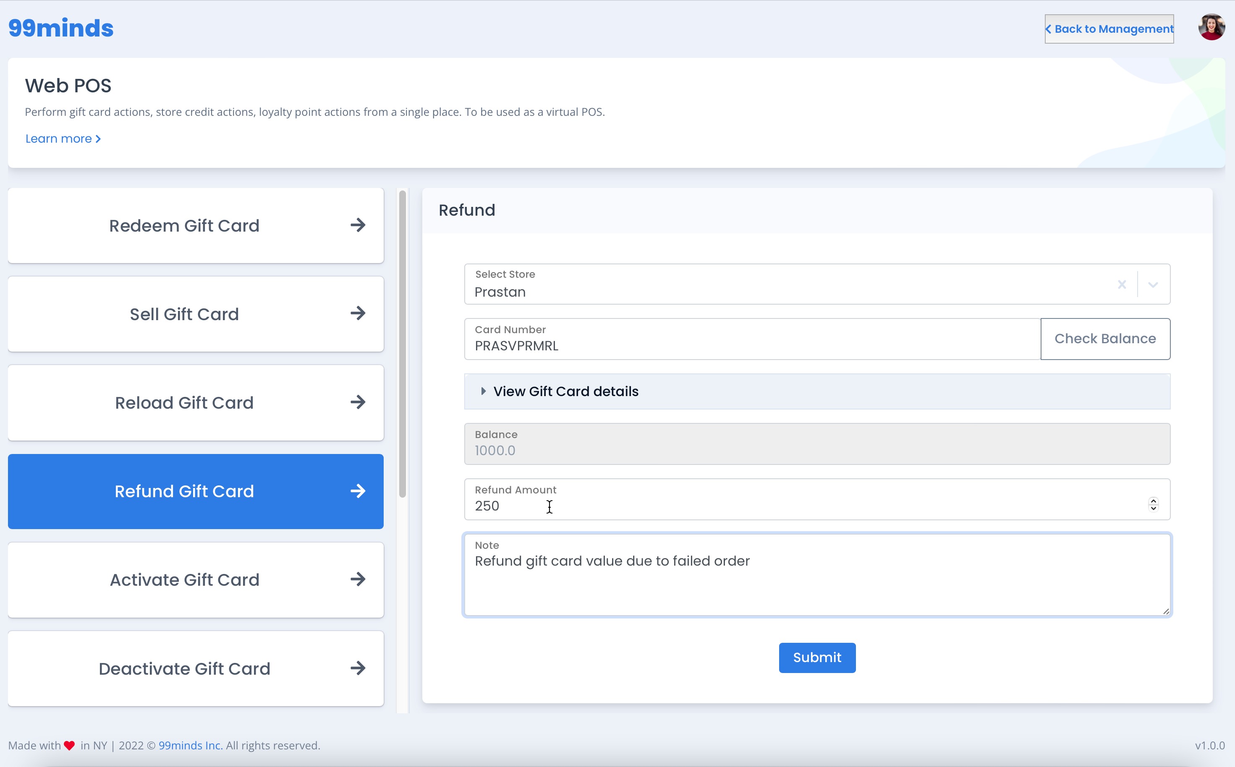
Task: Click the Refund Amount decrement arrow
Action: tap(1153, 508)
